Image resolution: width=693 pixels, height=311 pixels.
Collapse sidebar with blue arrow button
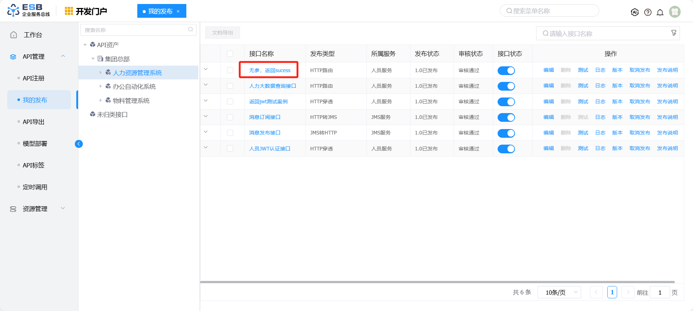coord(79,144)
